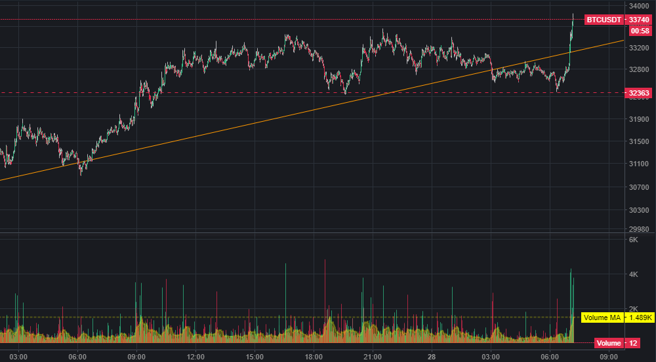Click the 29980 price axis label
The width and height of the screenshot is (656, 362).
click(639, 229)
